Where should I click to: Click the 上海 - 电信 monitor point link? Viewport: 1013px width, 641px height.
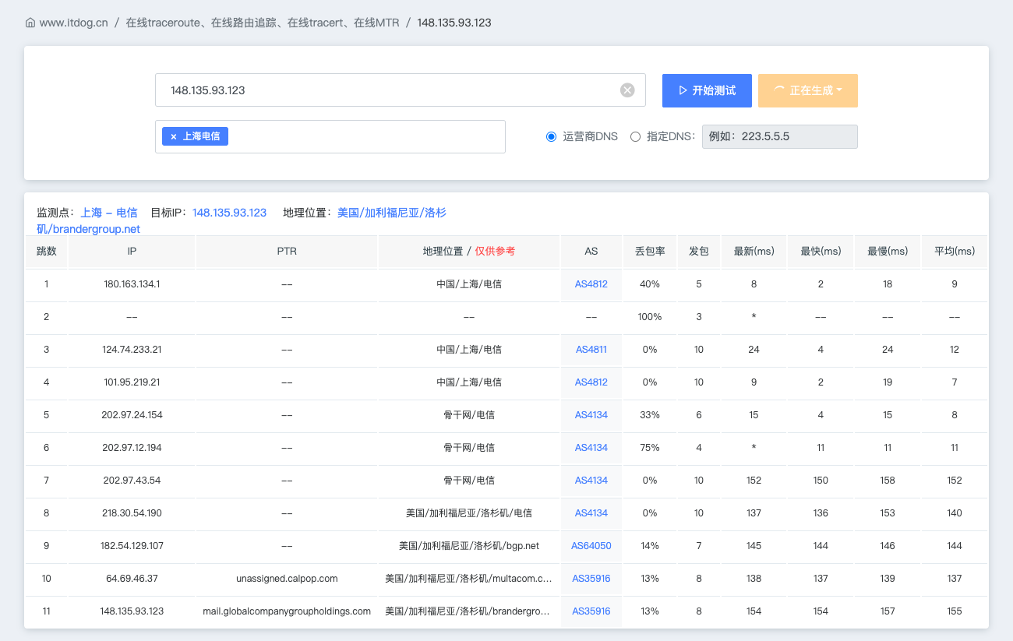click(x=109, y=213)
